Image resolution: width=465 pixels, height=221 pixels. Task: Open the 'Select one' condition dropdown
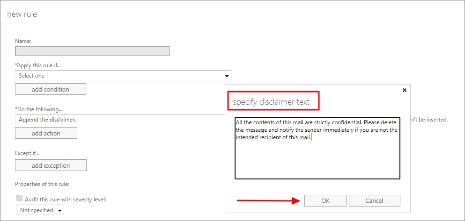(x=123, y=75)
